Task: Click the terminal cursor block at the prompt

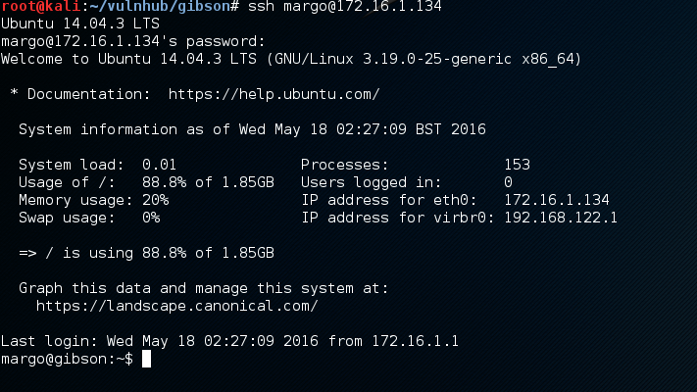Action: 146,359
